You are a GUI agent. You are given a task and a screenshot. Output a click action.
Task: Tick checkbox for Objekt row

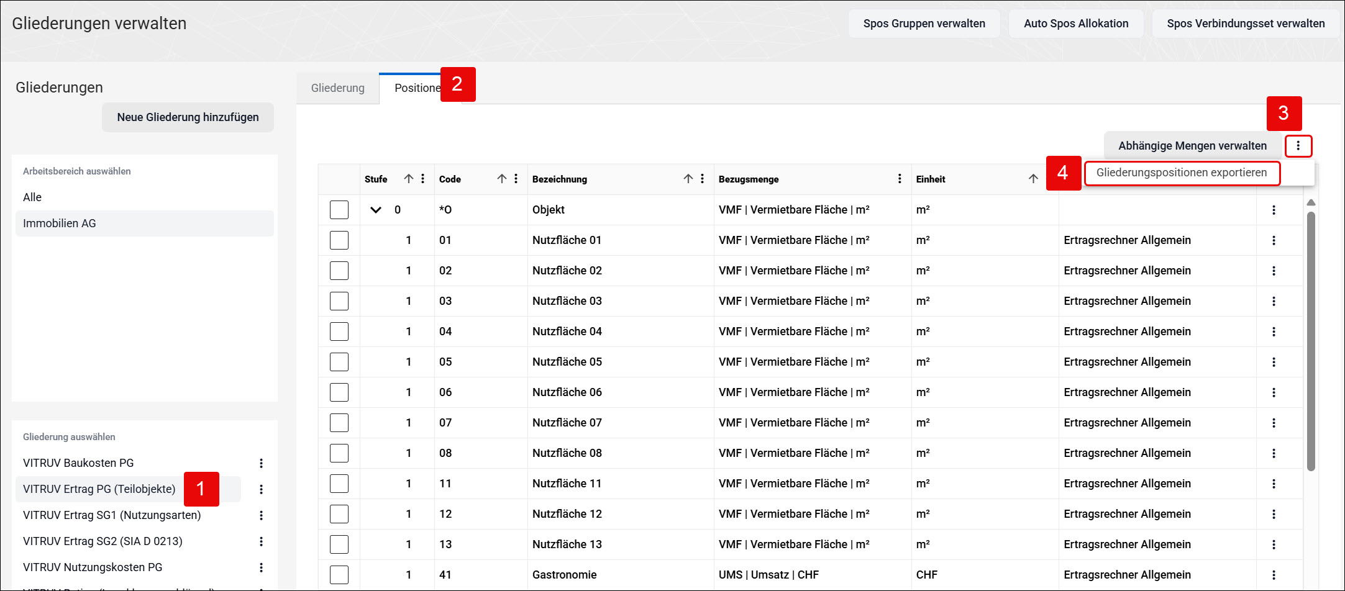(339, 210)
